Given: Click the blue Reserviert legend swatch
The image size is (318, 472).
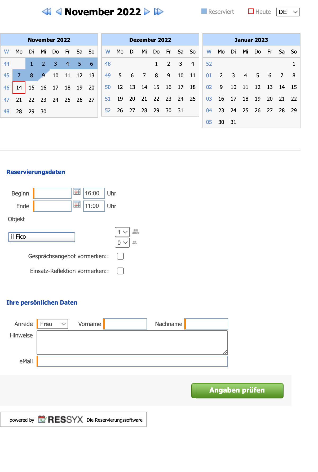Looking at the screenshot, I should click(204, 11).
